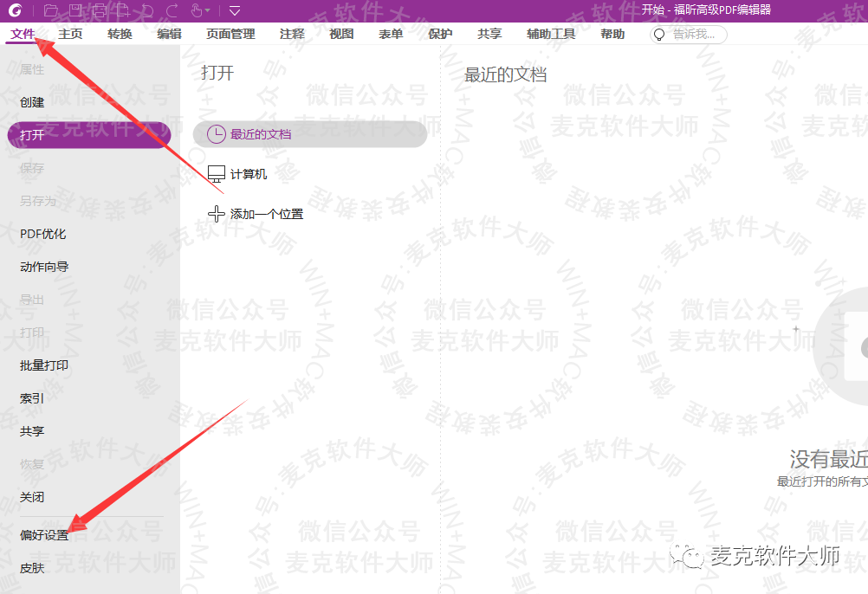Screen dimensions: 868x594
Task: Click the redo arrow icon
Action: pos(172,10)
